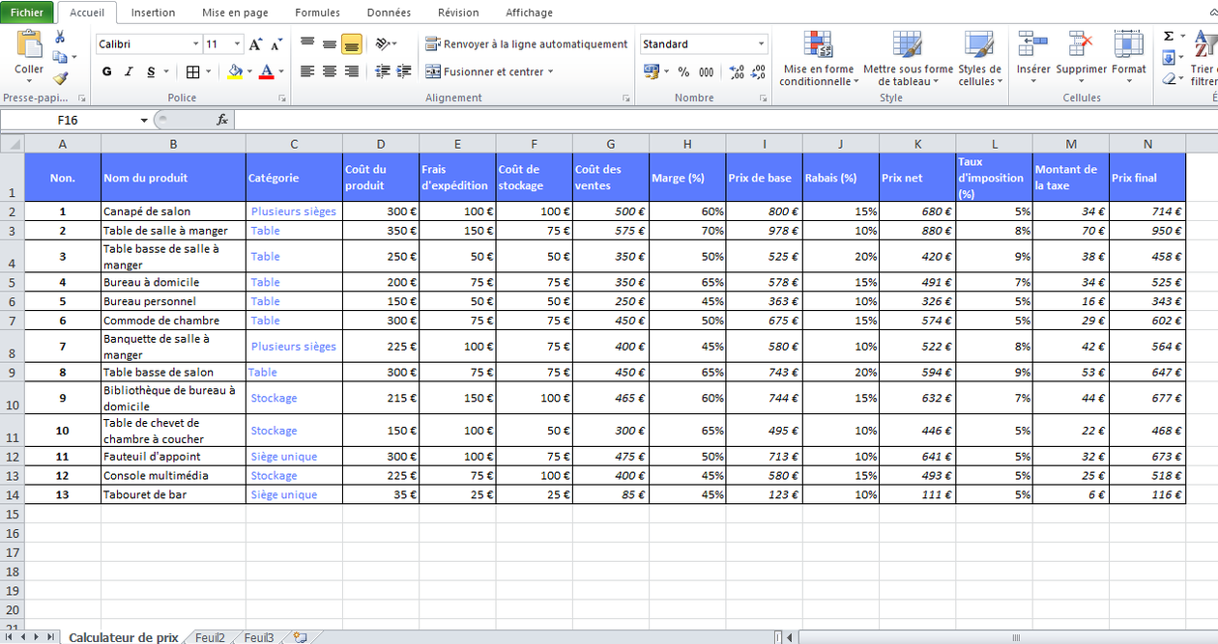The width and height of the screenshot is (1218, 644).
Task: Click the AutoSum sigma icon
Action: click(1169, 37)
